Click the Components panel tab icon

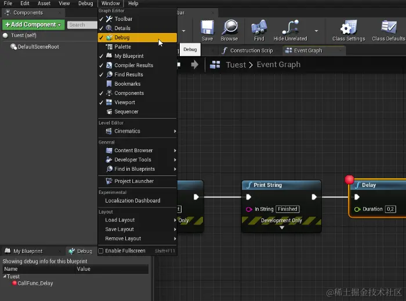[8, 12]
